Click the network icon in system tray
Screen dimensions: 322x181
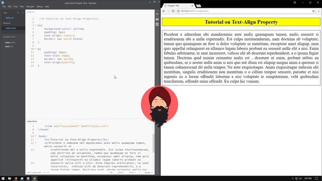[297, 178]
